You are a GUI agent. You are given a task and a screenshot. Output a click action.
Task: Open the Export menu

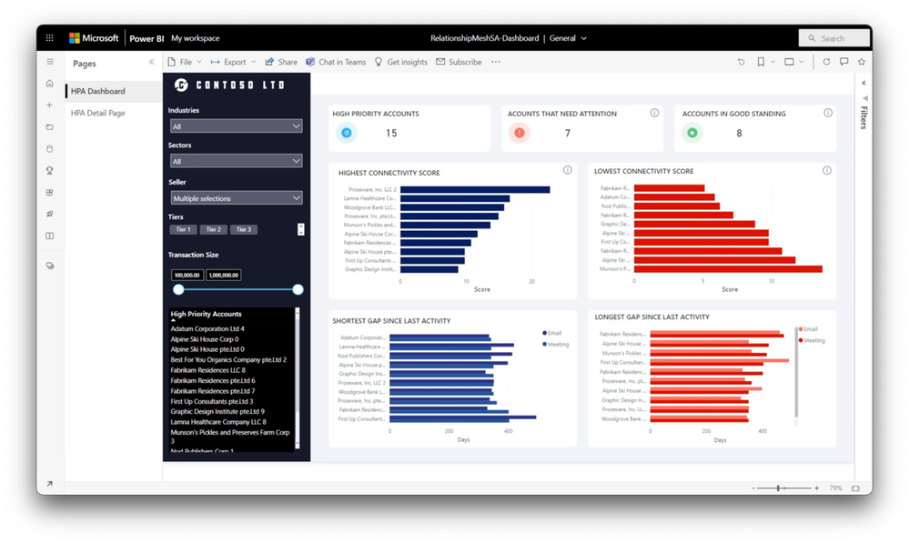(x=233, y=62)
